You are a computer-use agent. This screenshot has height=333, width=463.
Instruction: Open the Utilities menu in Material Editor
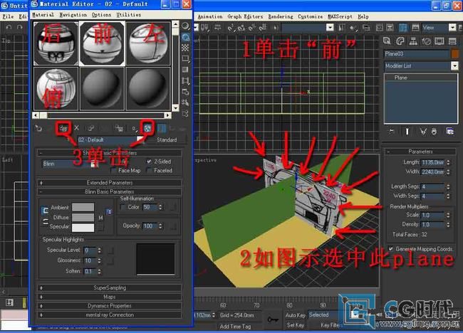[128, 14]
